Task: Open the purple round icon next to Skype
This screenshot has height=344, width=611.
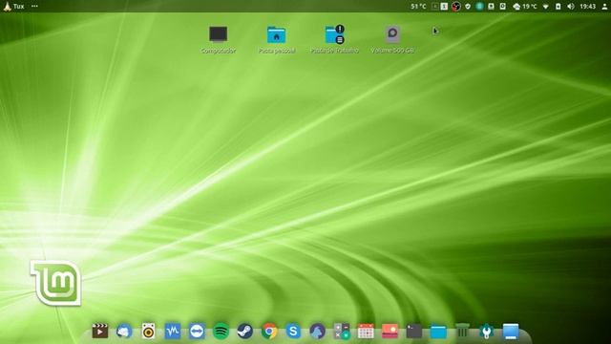Action: coord(317,332)
